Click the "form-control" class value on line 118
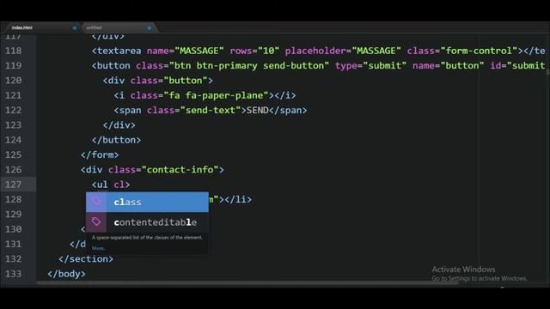Viewport: 550px width, 309px height. pos(480,51)
